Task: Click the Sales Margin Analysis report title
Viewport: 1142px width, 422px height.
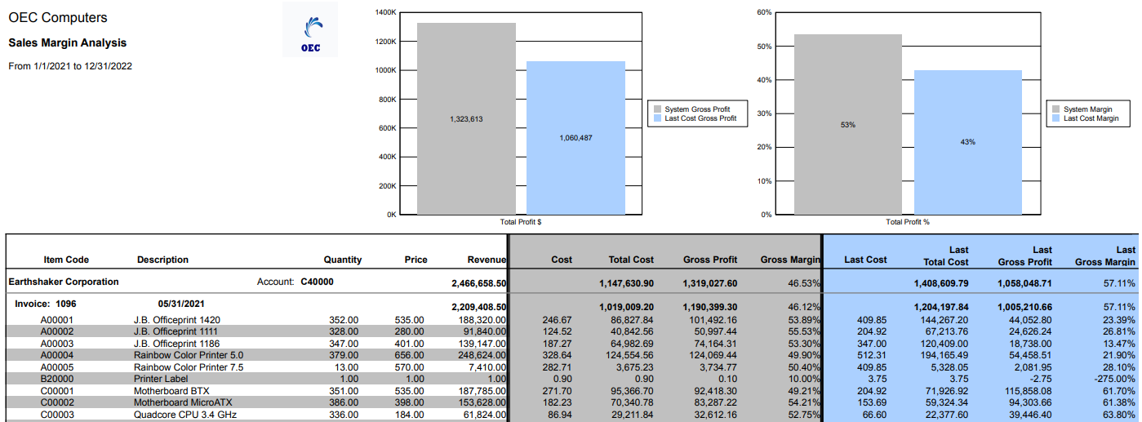Action: (68, 42)
